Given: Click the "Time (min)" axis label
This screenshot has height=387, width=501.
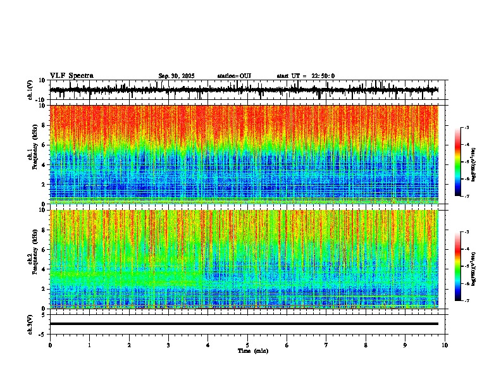Looking at the screenshot, I should [253, 351].
